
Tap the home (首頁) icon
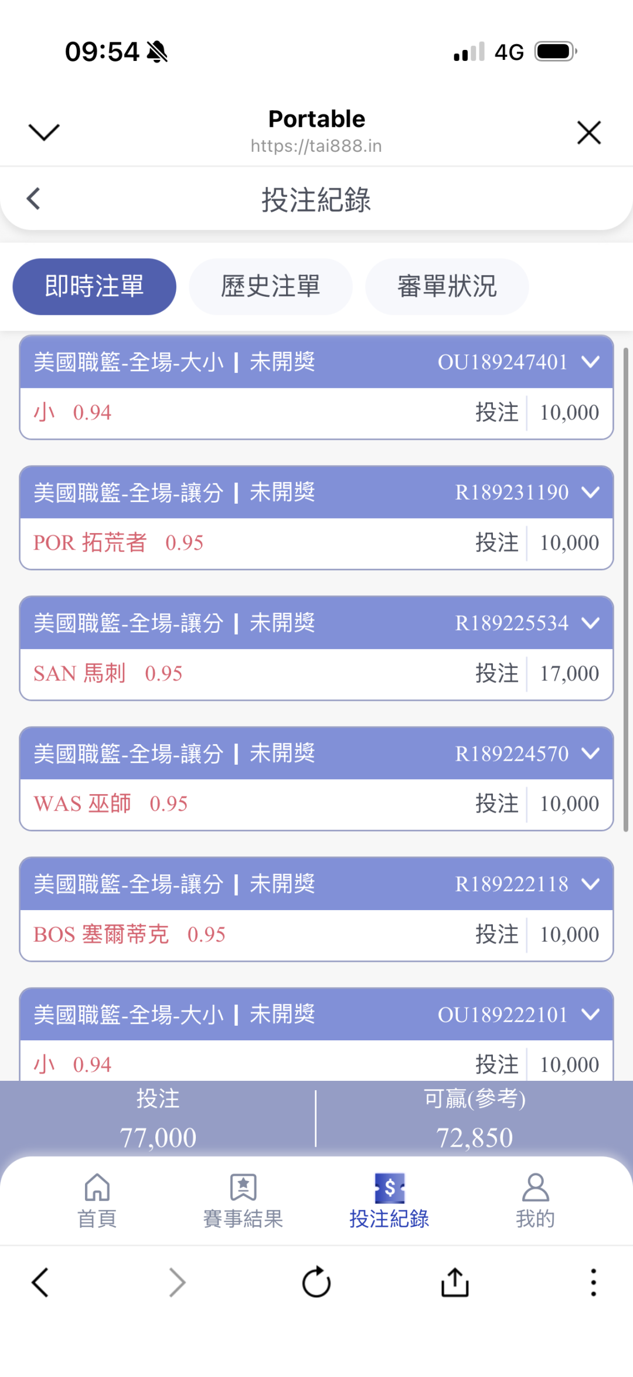pos(97,1188)
